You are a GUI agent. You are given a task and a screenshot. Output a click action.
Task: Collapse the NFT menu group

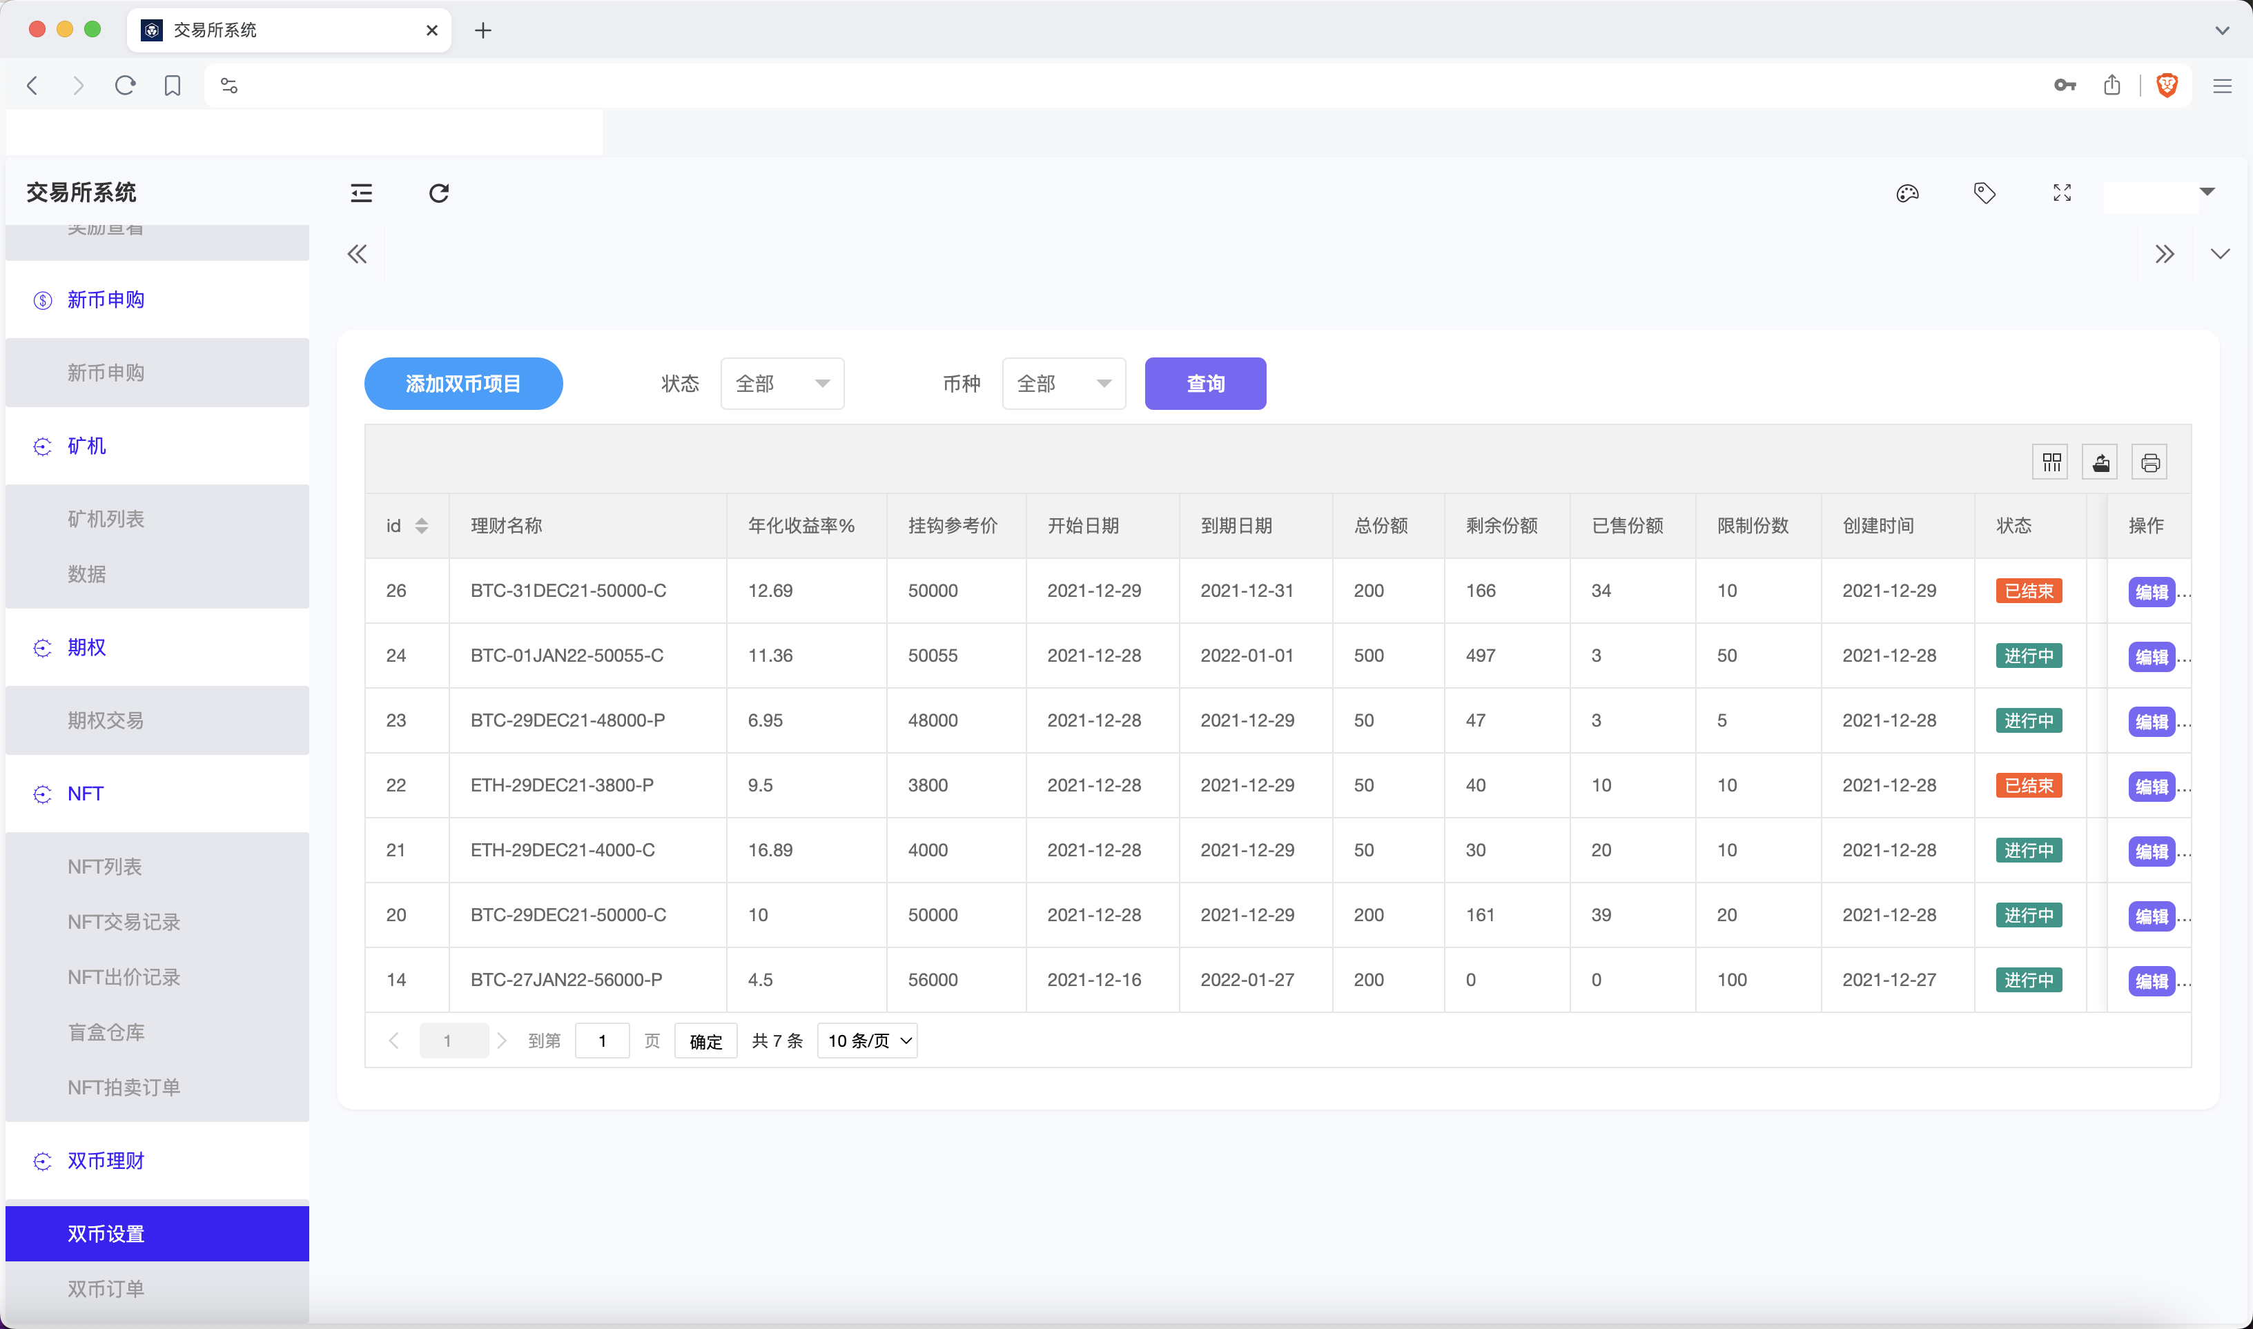157,794
